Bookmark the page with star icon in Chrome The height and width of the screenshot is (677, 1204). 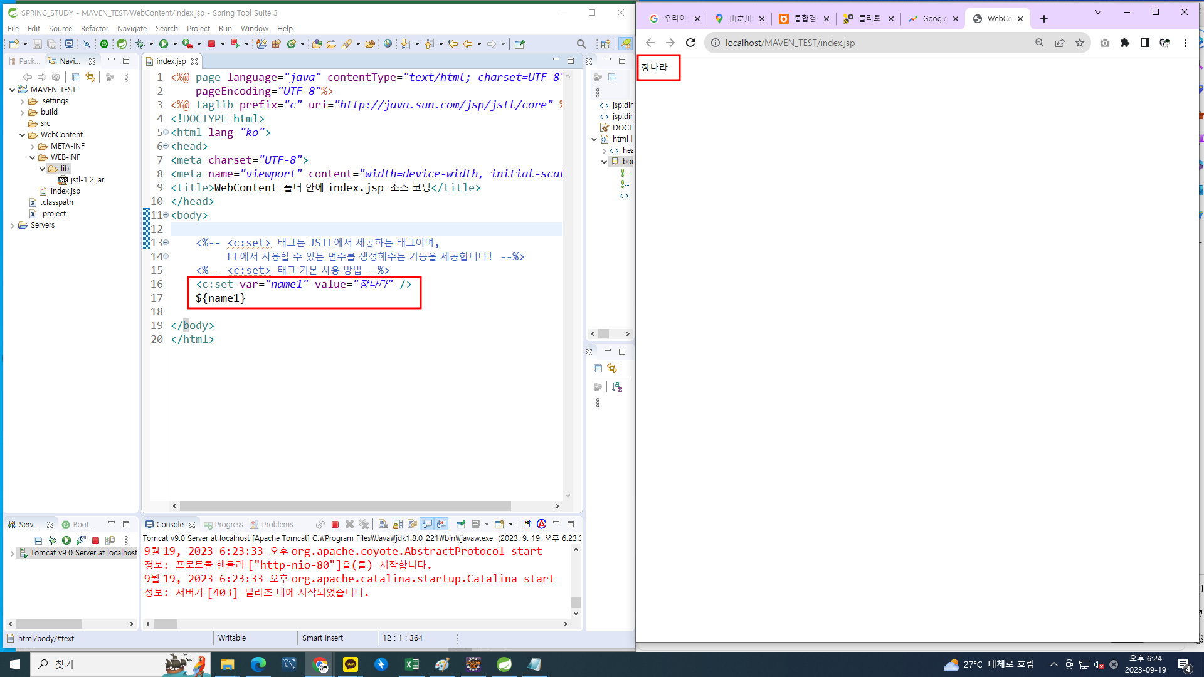[1079, 43]
